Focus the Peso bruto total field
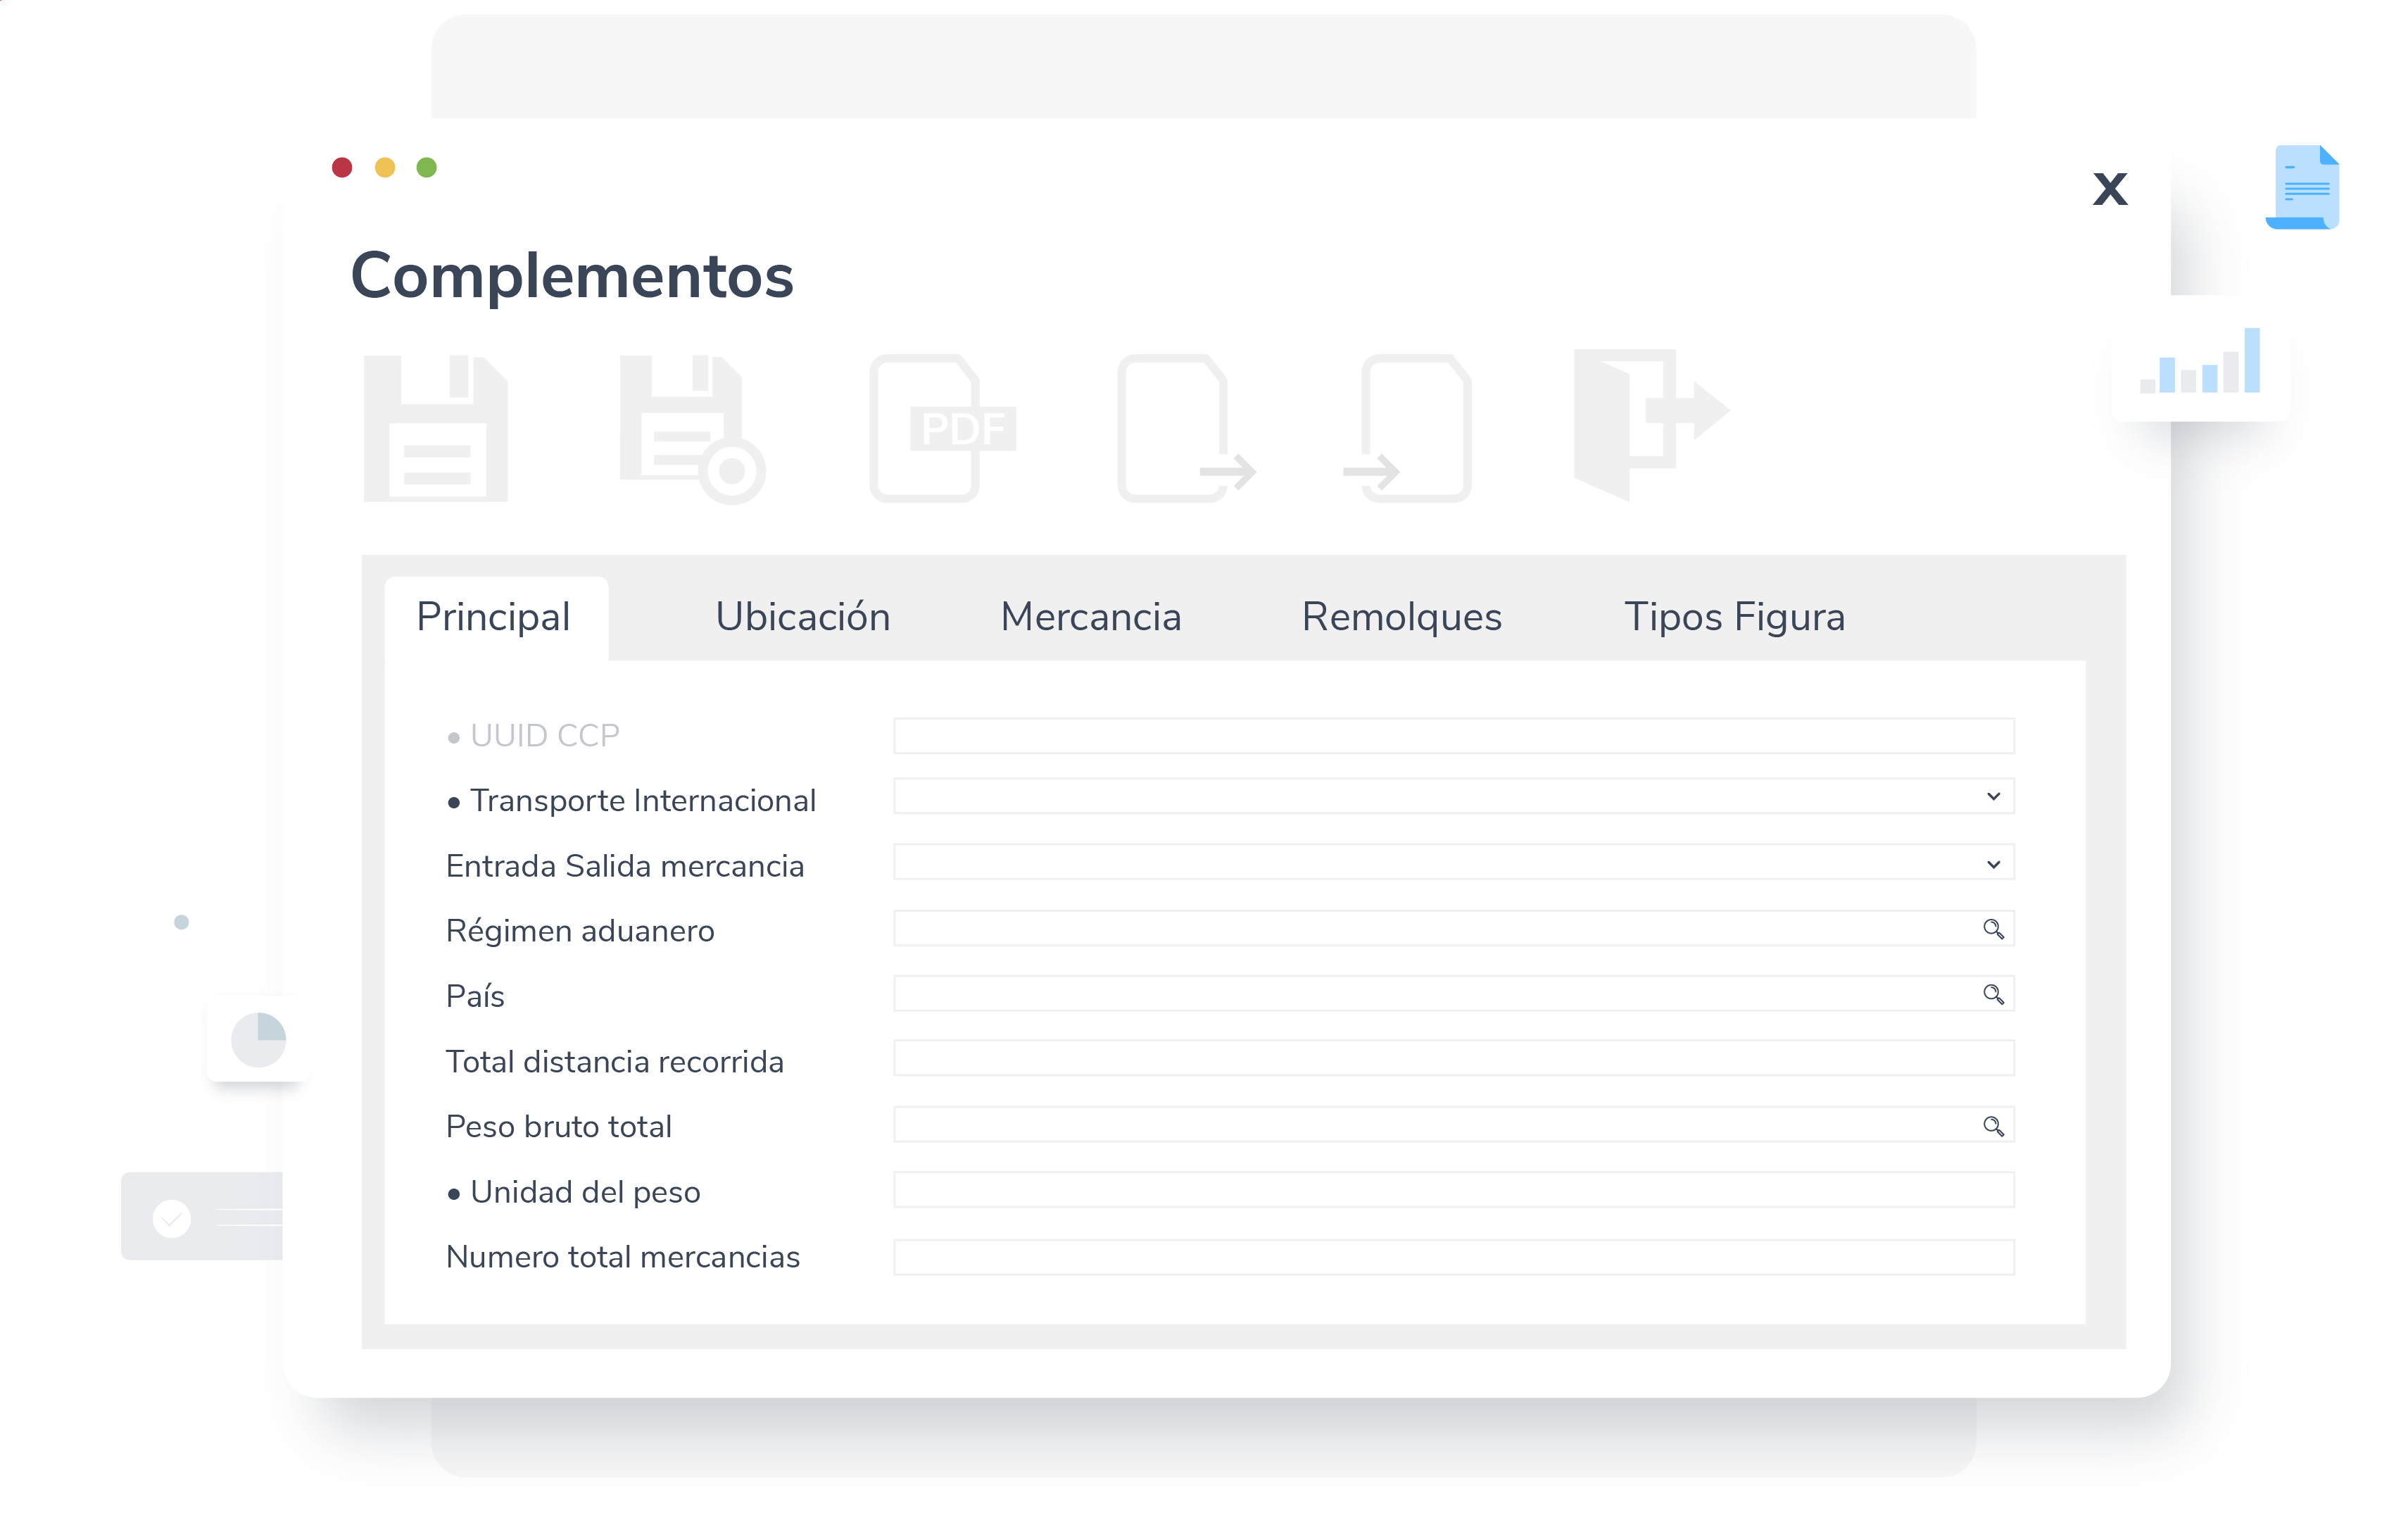 1454,1125
